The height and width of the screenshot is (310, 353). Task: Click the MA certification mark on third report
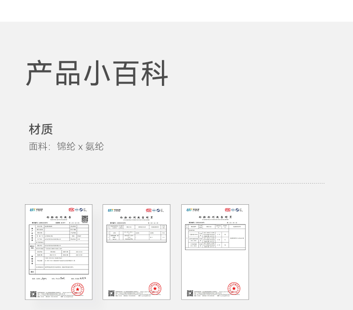(x=228, y=210)
